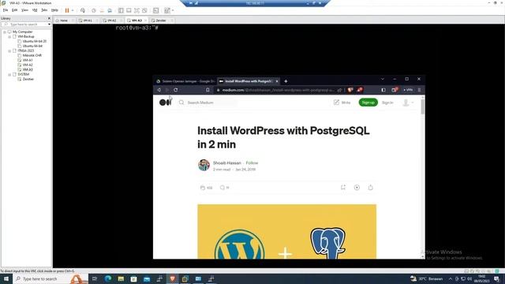This screenshot has width=505, height=284.
Task: Open the power options arrow next to pause
Action: (x=73, y=10)
